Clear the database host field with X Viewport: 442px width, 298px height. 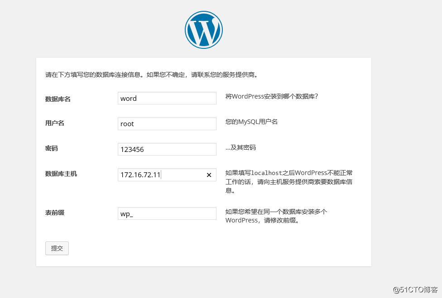(209, 175)
